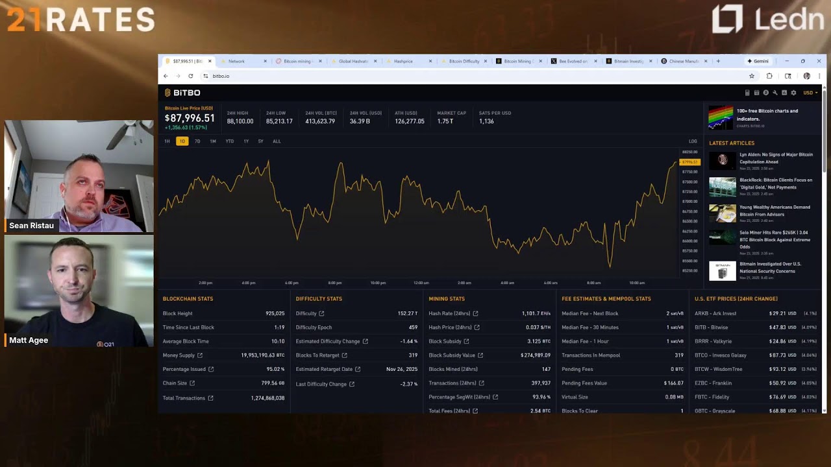Reload the page with the refresh icon
Screen dimensions: 831x467
coord(190,76)
